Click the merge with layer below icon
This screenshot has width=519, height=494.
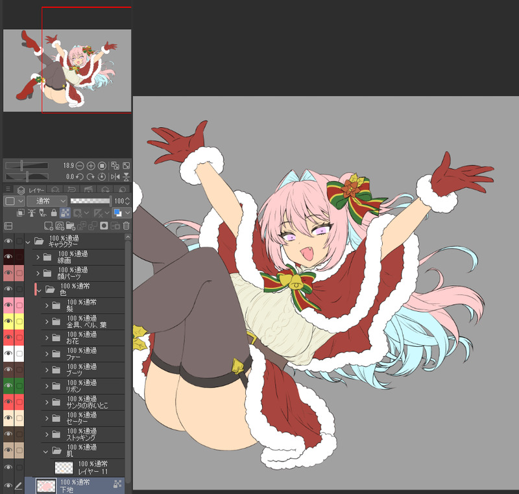pyautogui.click(x=93, y=226)
